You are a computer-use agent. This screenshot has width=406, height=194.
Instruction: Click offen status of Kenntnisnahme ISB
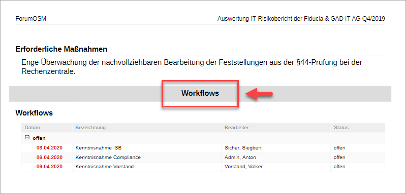click(x=339, y=148)
